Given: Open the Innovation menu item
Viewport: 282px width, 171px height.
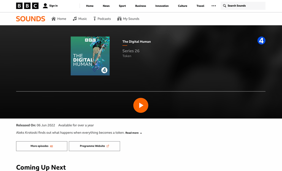Looking at the screenshot, I should tap(162, 6).
